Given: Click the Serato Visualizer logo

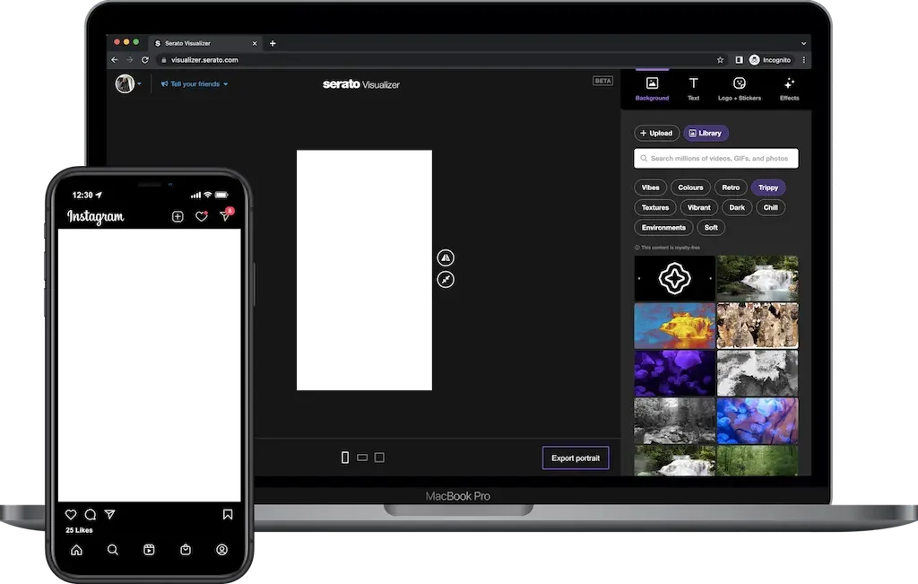Looking at the screenshot, I should pos(361,84).
